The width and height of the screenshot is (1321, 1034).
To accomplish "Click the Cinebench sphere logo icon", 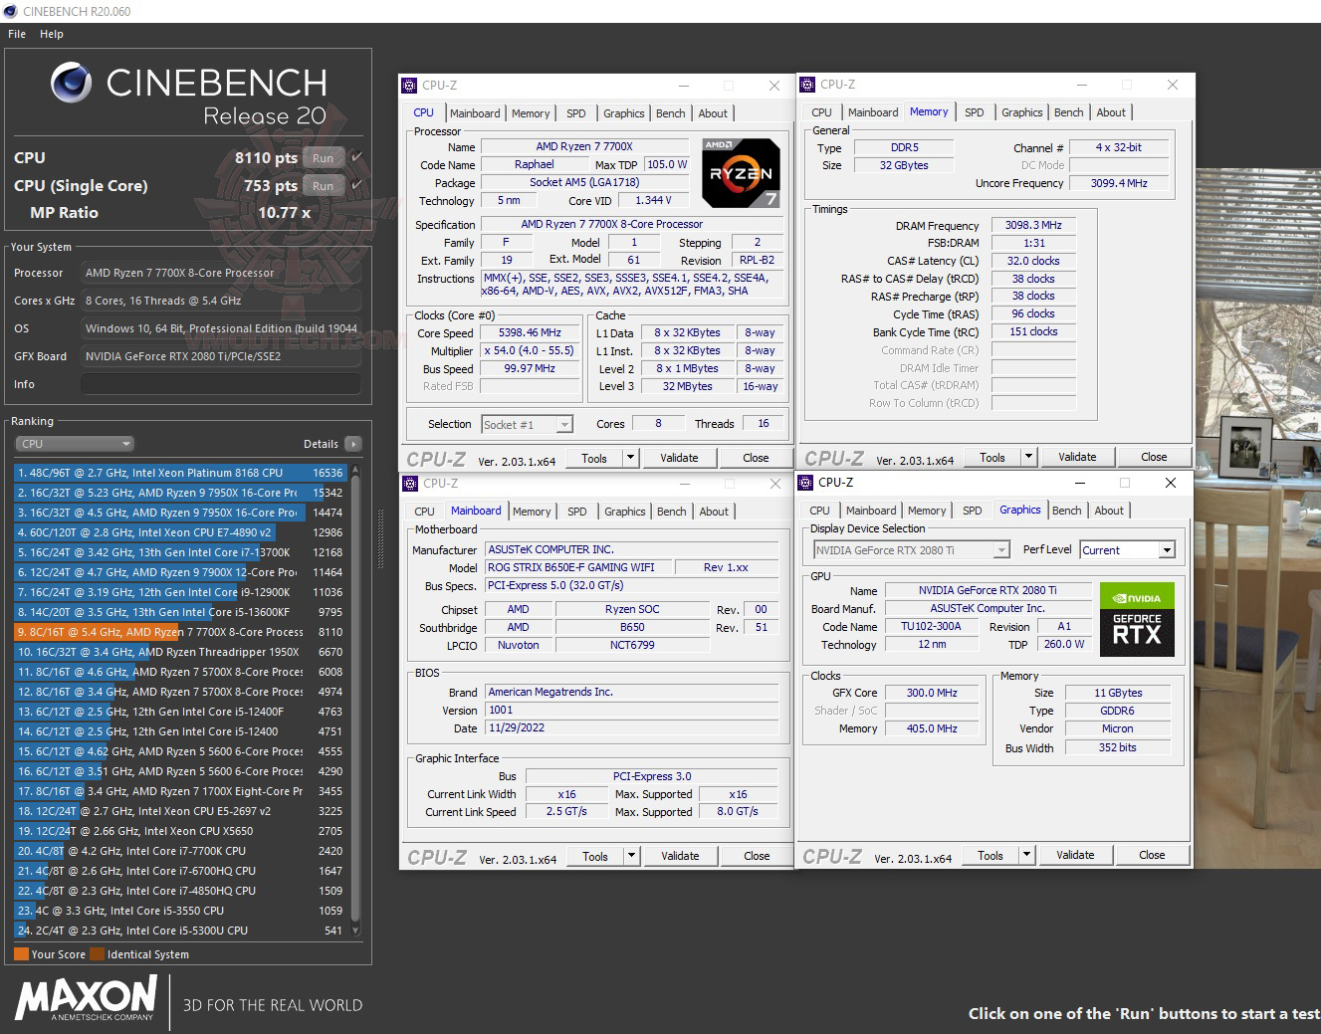I will pos(72,84).
